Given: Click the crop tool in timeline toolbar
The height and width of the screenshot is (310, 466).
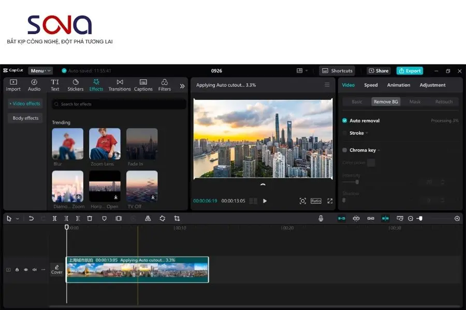Looking at the screenshot, I should click(x=177, y=219).
